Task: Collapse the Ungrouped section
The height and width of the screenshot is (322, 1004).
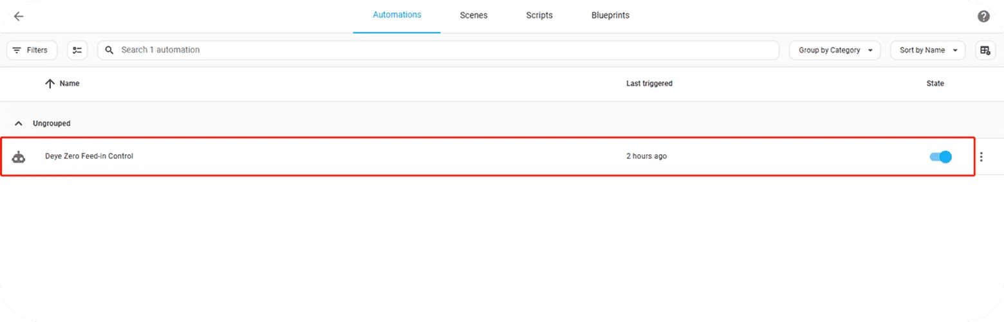Action: pyautogui.click(x=19, y=123)
